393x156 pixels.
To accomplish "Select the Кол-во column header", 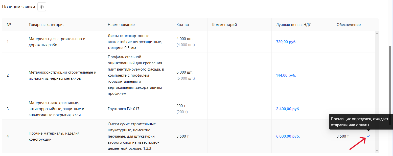I will coord(182,25).
